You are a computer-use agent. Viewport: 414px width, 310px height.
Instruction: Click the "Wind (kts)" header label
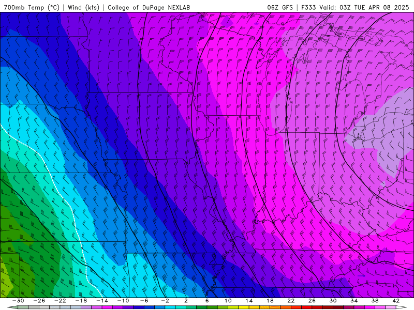(x=83, y=7)
